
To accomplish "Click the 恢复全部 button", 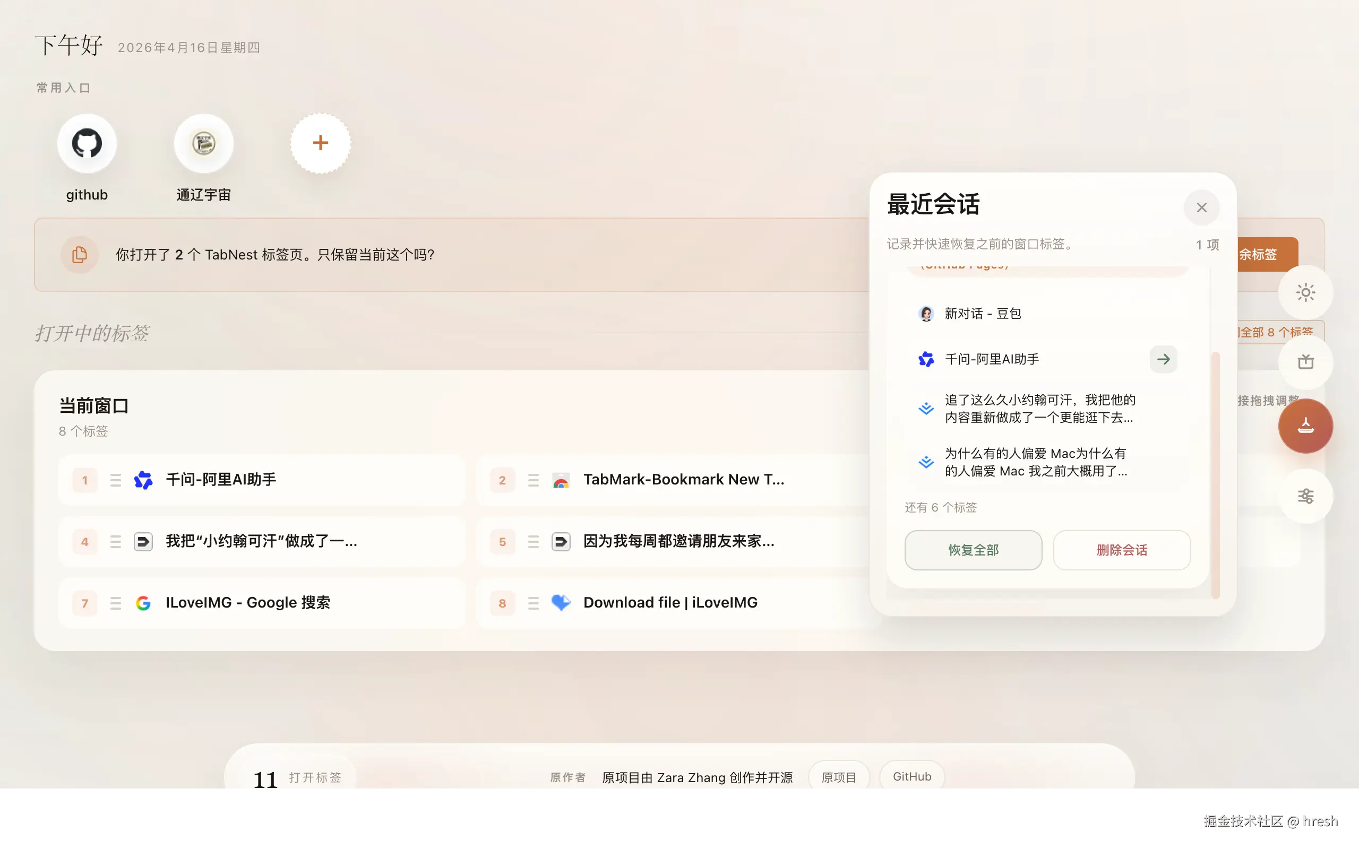I will 973,550.
